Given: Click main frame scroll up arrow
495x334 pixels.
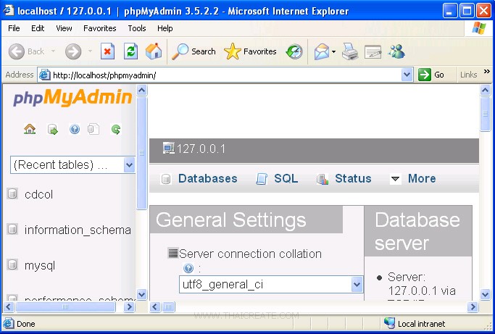Looking at the screenshot, I should point(485,91).
